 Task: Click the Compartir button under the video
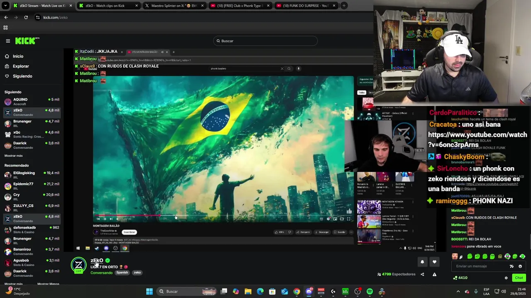point(303,232)
